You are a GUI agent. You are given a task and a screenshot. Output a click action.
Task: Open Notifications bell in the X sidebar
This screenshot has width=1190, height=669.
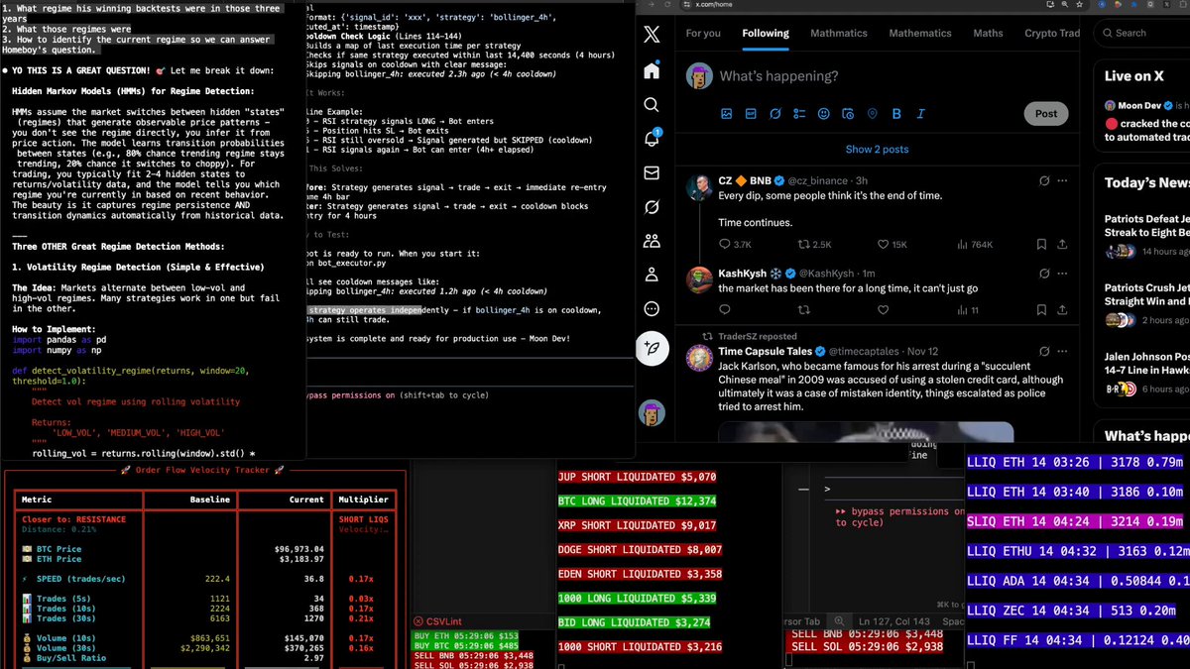click(x=651, y=139)
